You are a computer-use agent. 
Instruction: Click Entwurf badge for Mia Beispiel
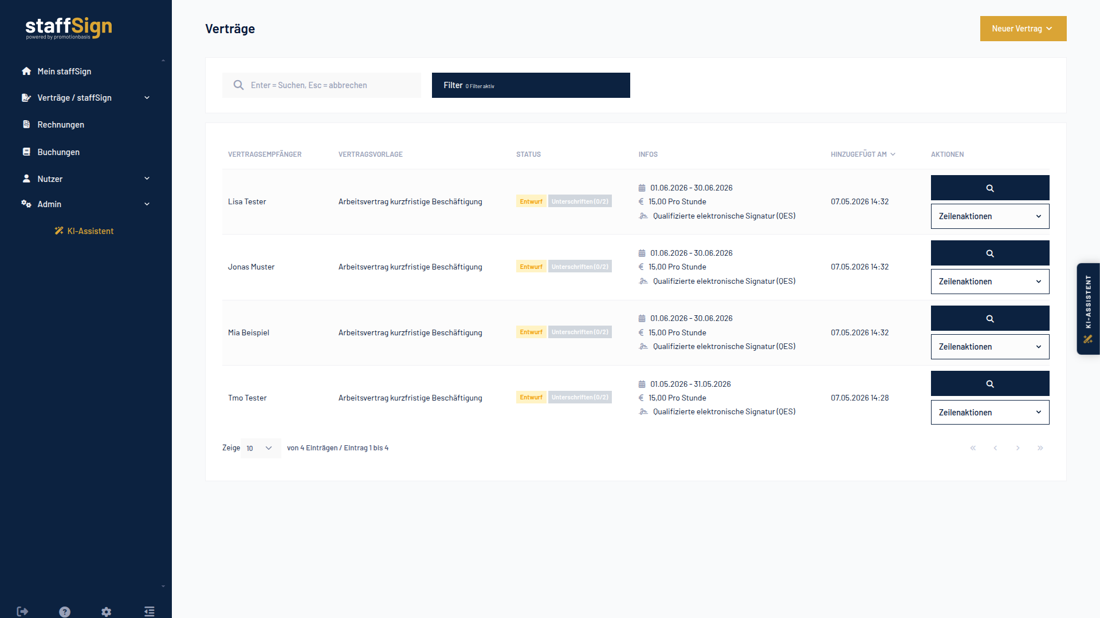pos(531,332)
